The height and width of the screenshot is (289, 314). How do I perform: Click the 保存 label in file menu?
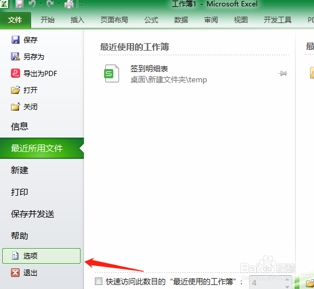click(x=30, y=40)
